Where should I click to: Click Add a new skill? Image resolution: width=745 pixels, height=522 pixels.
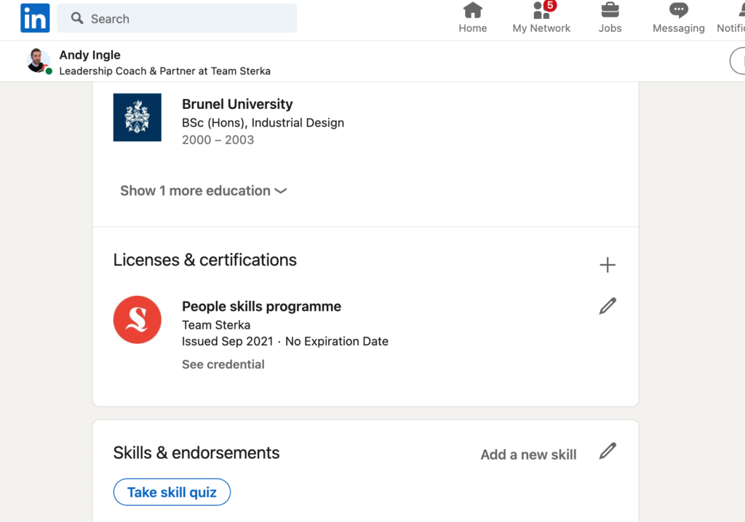click(x=528, y=454)
